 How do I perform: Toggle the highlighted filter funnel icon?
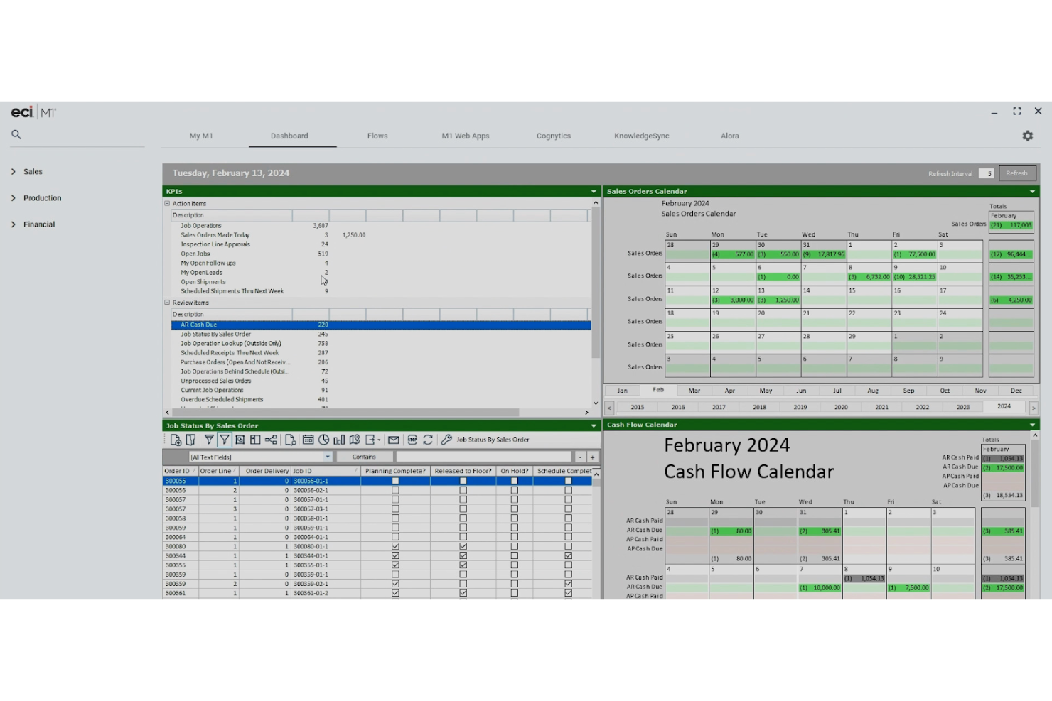click(224, 440)
